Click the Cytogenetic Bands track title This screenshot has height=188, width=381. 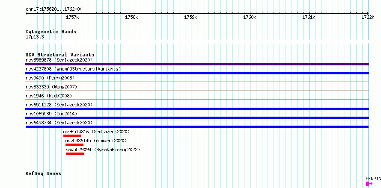pos(51,32)
